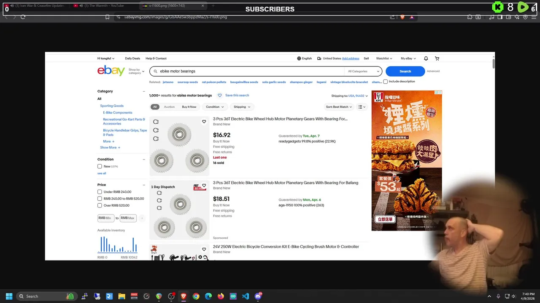Open the E-Bike Components category
540x303 pixels.
point(118,113)
